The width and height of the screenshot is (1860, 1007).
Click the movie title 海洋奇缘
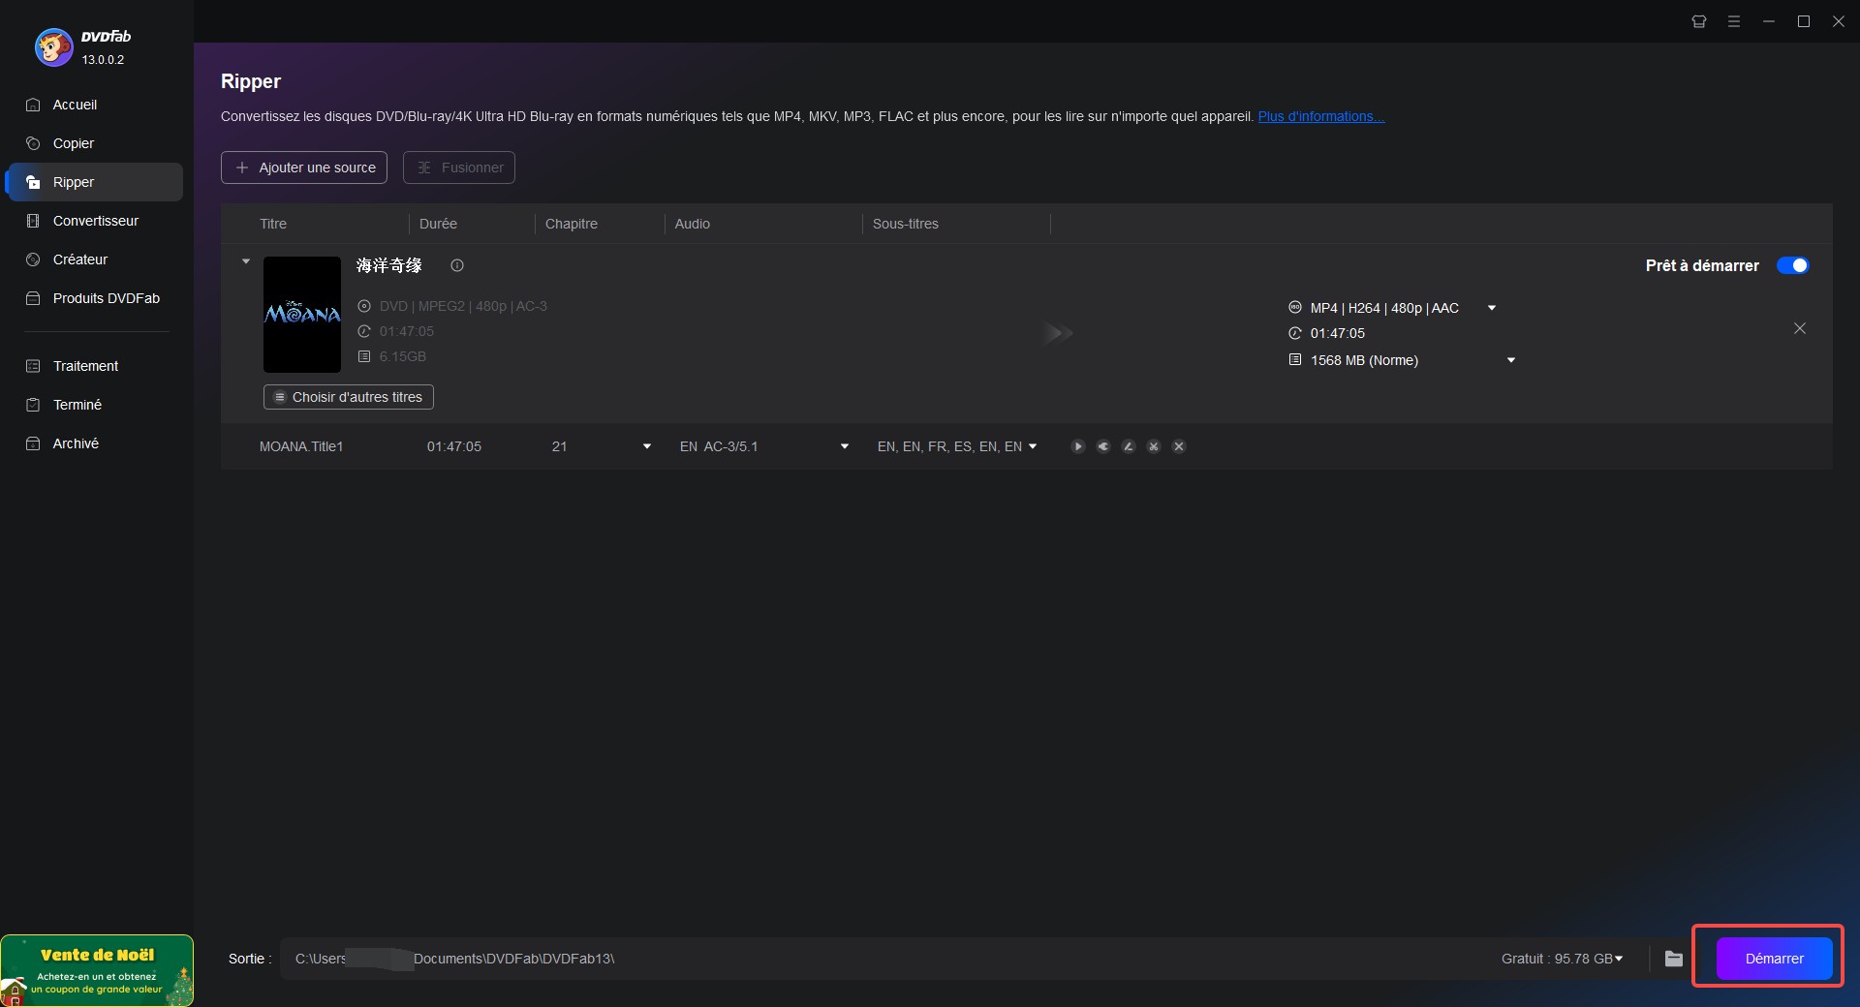coord(389,265)
